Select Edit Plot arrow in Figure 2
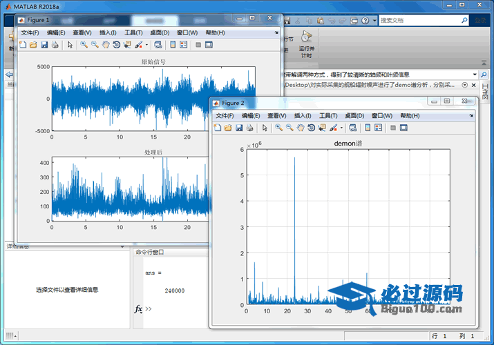The height and width of the screenshot is (345, 494). coord(265,128)
